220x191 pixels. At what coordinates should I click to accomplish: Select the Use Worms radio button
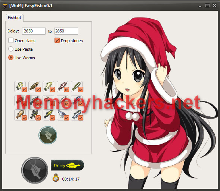click(x=11, y=57)
